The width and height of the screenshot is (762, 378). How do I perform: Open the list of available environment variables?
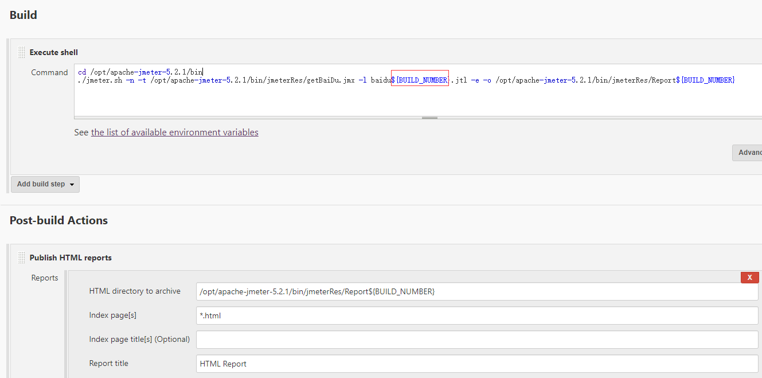(175, 132)
